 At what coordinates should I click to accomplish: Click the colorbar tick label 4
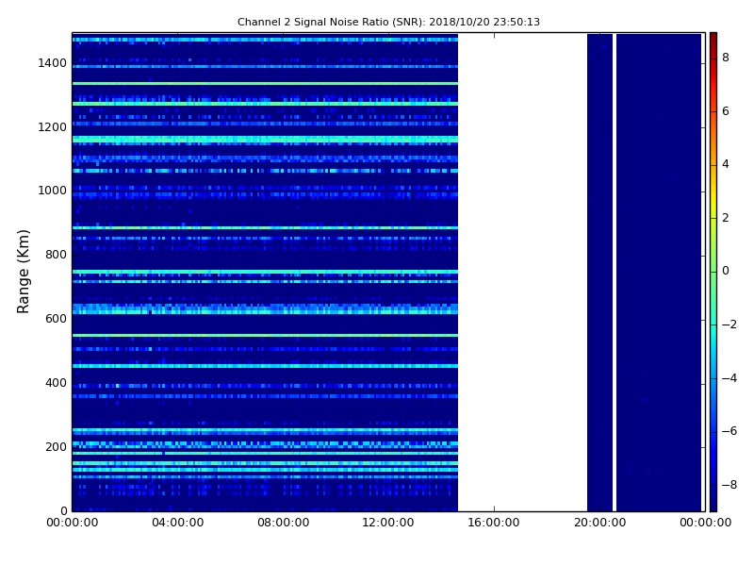coord(726,164)
